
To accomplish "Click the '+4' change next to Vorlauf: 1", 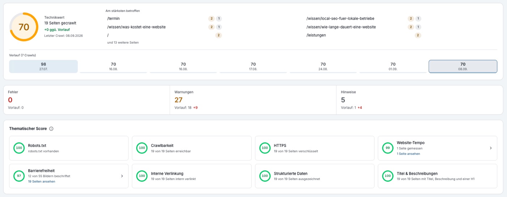I will coord(360,108).
